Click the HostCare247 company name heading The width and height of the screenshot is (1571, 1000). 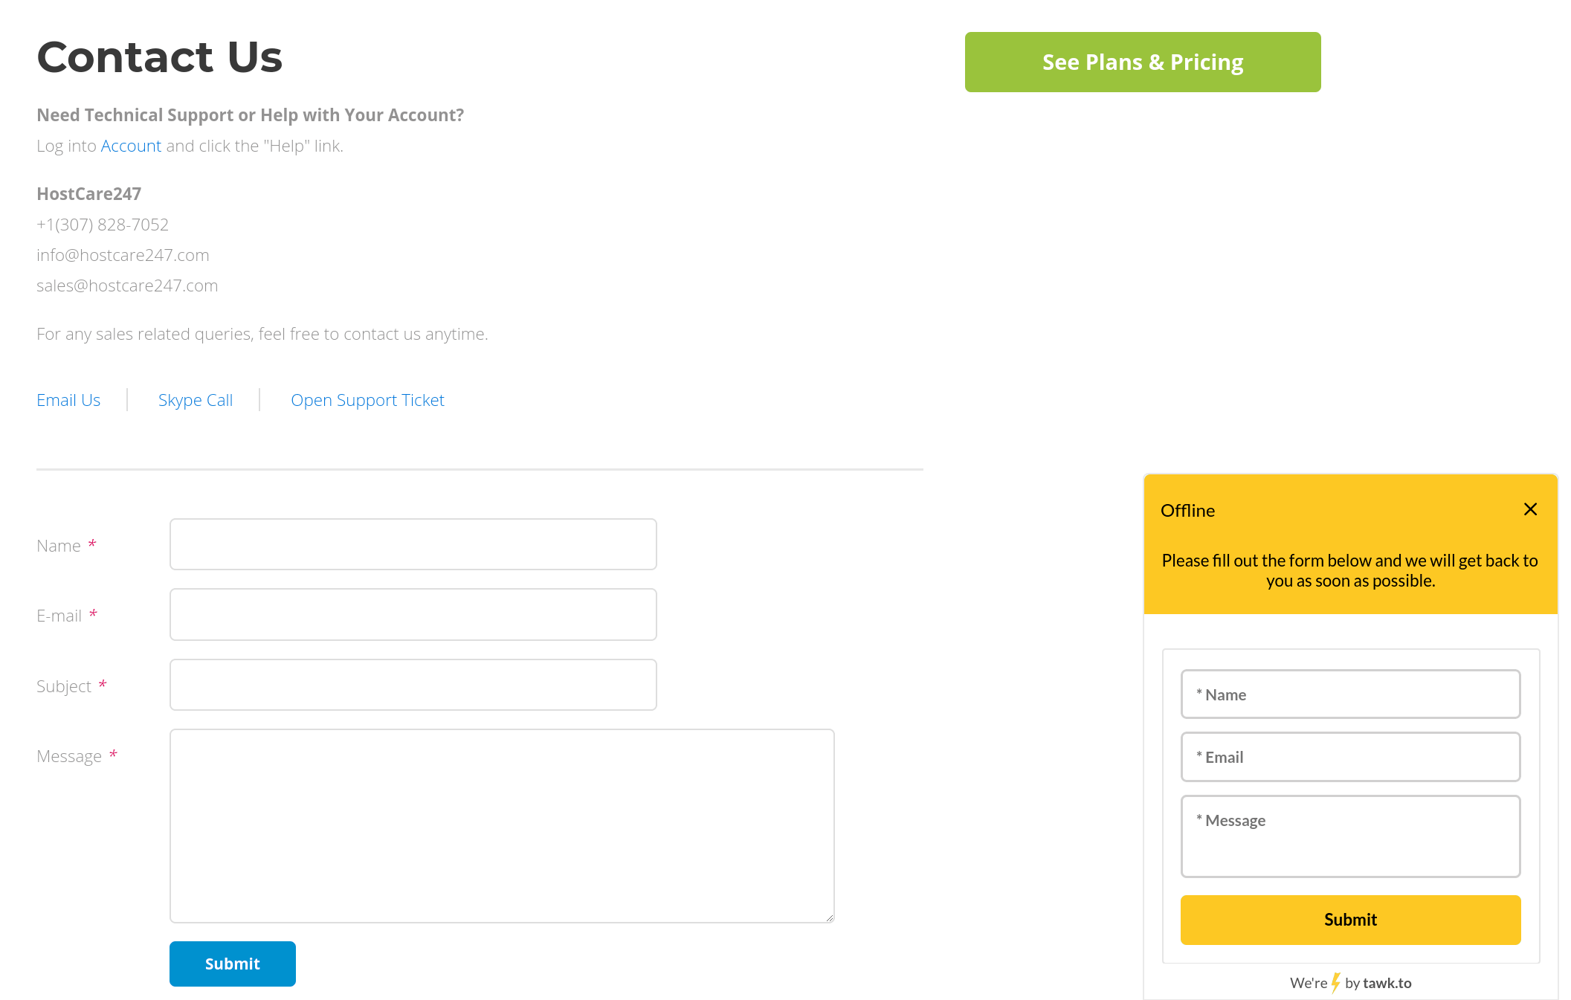88,193
